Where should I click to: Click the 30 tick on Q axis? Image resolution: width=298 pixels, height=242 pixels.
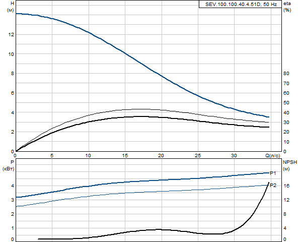pos(234,156)
